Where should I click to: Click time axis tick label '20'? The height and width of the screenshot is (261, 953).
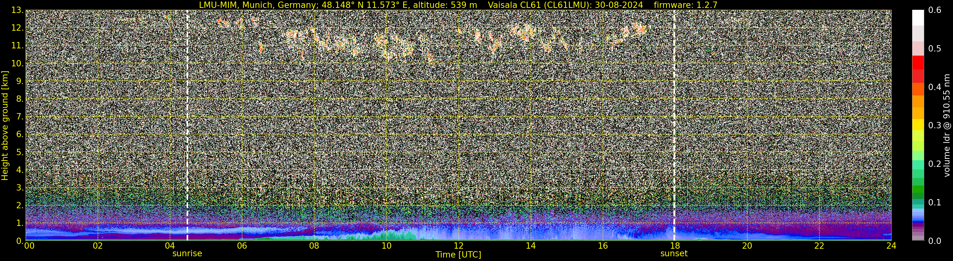pyautogui.click(x=747, y=246)
